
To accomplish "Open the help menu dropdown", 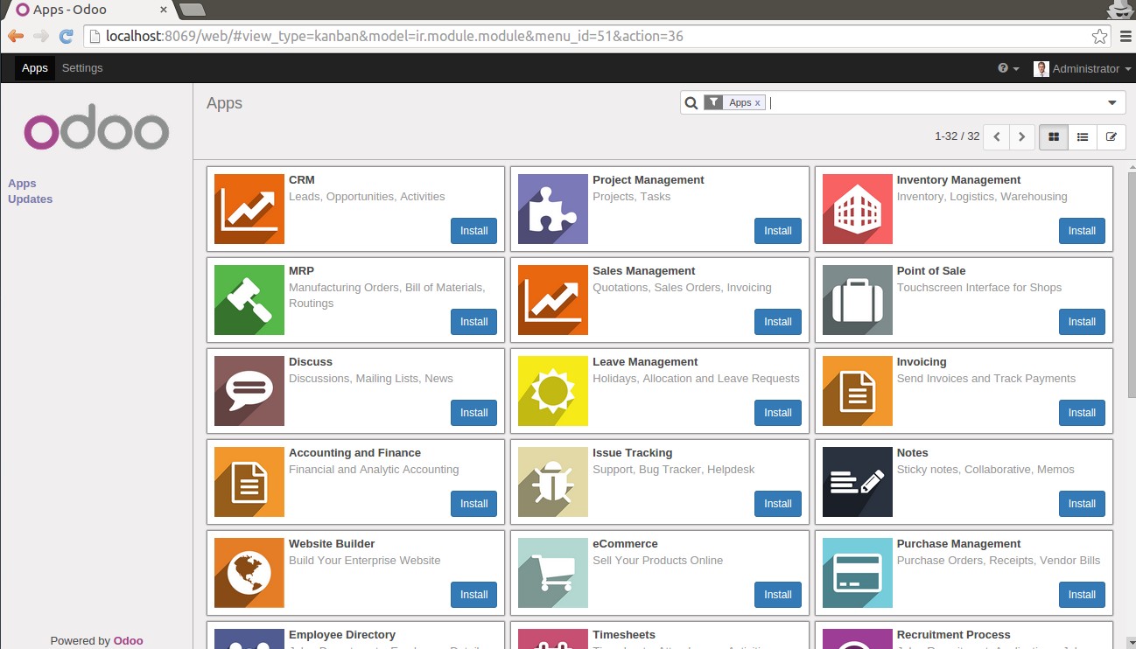I will coord(1008,68).
